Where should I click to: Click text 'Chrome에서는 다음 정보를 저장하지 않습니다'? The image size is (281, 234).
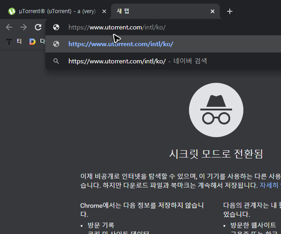(142, 210)
